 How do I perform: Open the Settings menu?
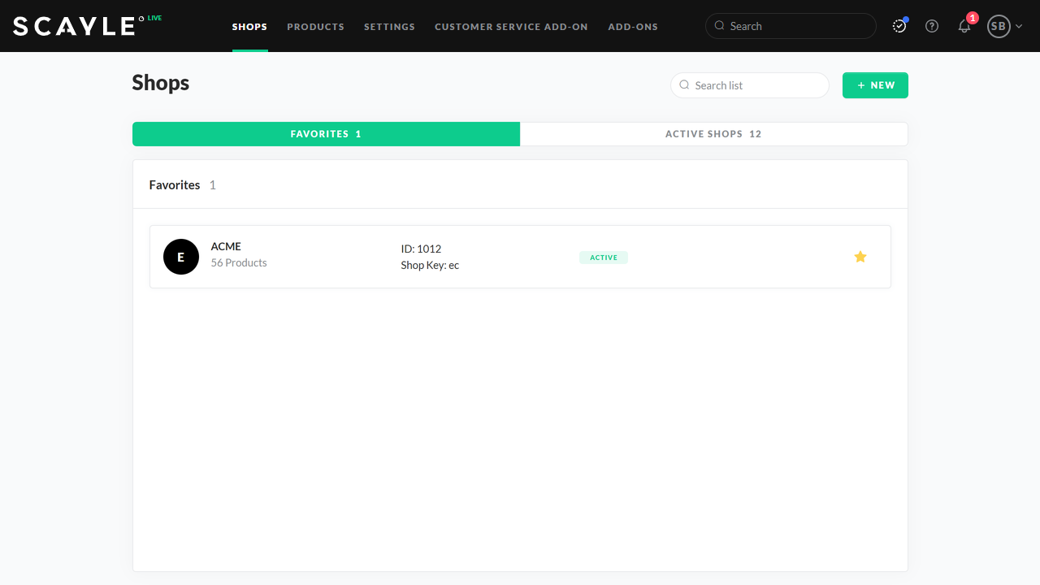[x=389, y=27]
